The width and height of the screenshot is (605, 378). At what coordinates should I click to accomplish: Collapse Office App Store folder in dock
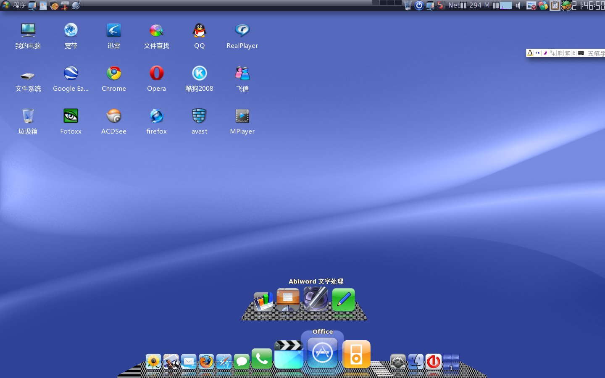(x=322, y=352)
